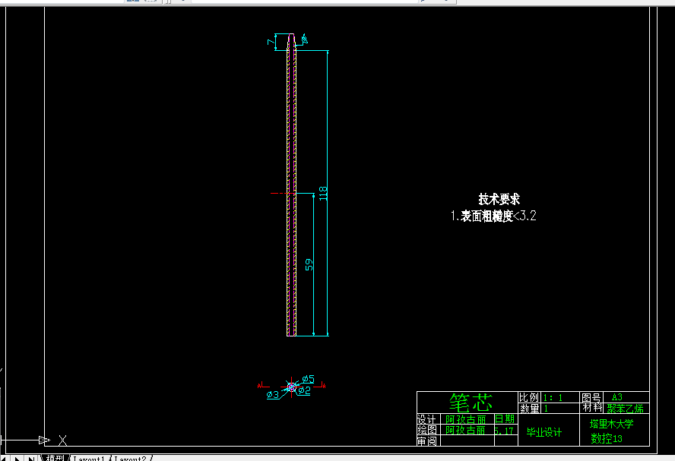The height and width of the screenshot is (461, 675).
Task: Select the 118 overall length dimension
Action: pos(323,193)
